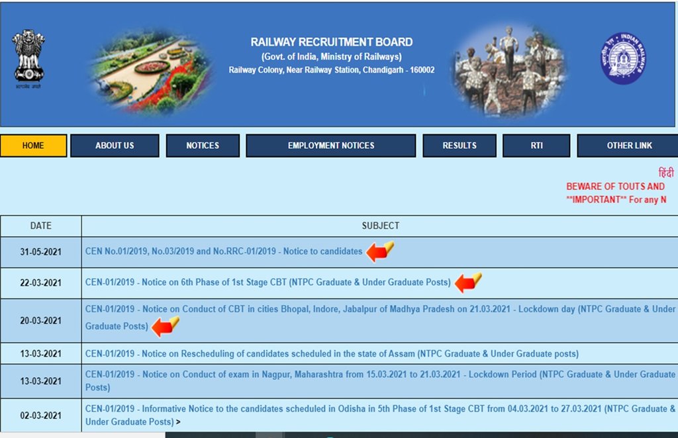Open Nagpur, Maharashtra exam lockdown notice
678x438 pixels.
point(380,380)
